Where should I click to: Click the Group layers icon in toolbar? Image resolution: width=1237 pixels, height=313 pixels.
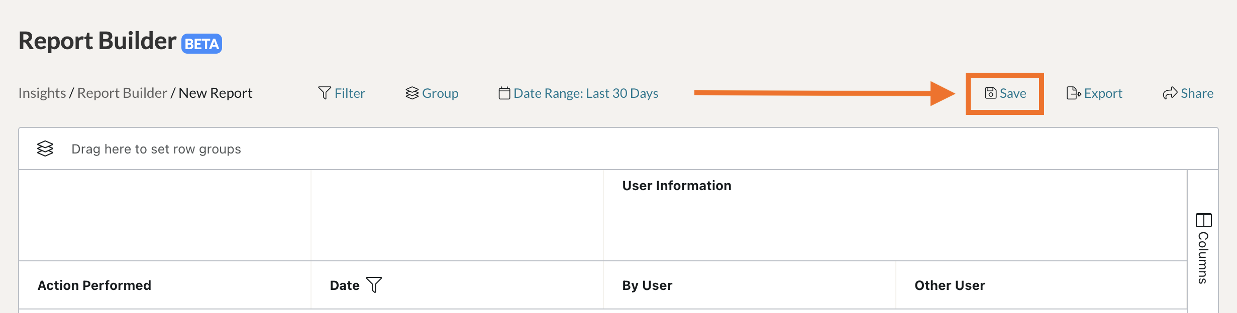412,93
